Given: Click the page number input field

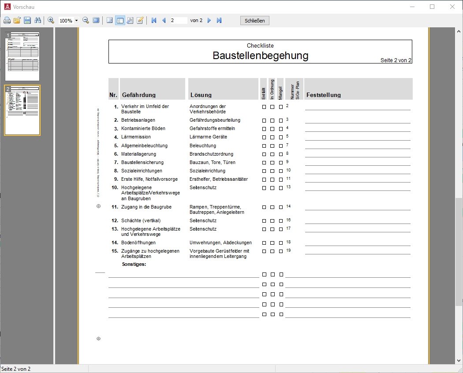Looking at the screenshot, I should (178, 20).
